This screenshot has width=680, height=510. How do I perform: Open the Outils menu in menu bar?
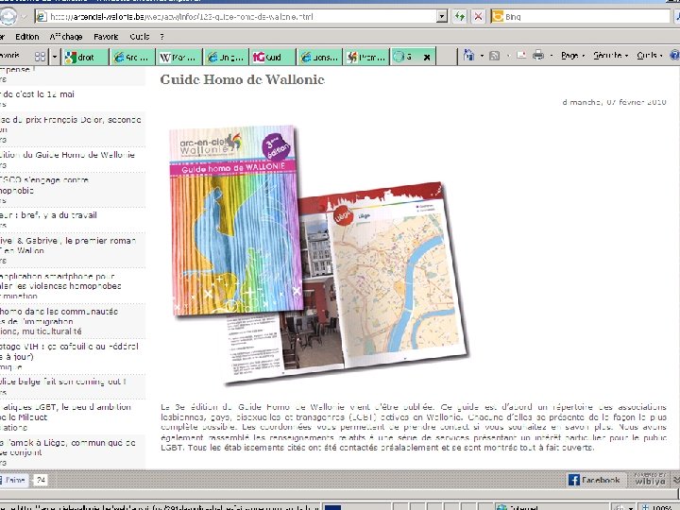click(140, 37)
